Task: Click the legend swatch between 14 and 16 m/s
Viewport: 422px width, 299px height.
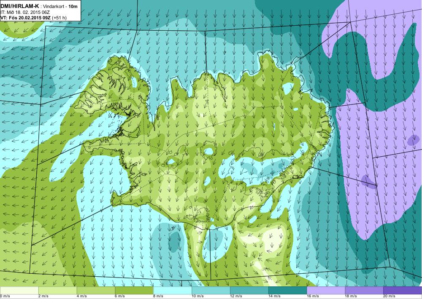Action: [x=287, y=290]
